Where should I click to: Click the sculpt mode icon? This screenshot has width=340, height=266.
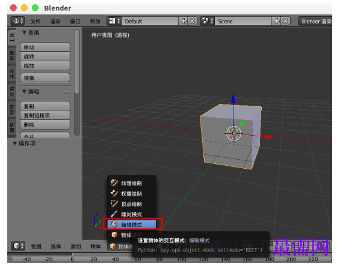tap(114, 214)
